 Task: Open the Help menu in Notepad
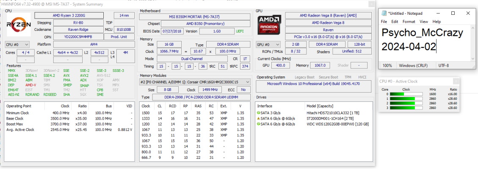coord(437,22)
